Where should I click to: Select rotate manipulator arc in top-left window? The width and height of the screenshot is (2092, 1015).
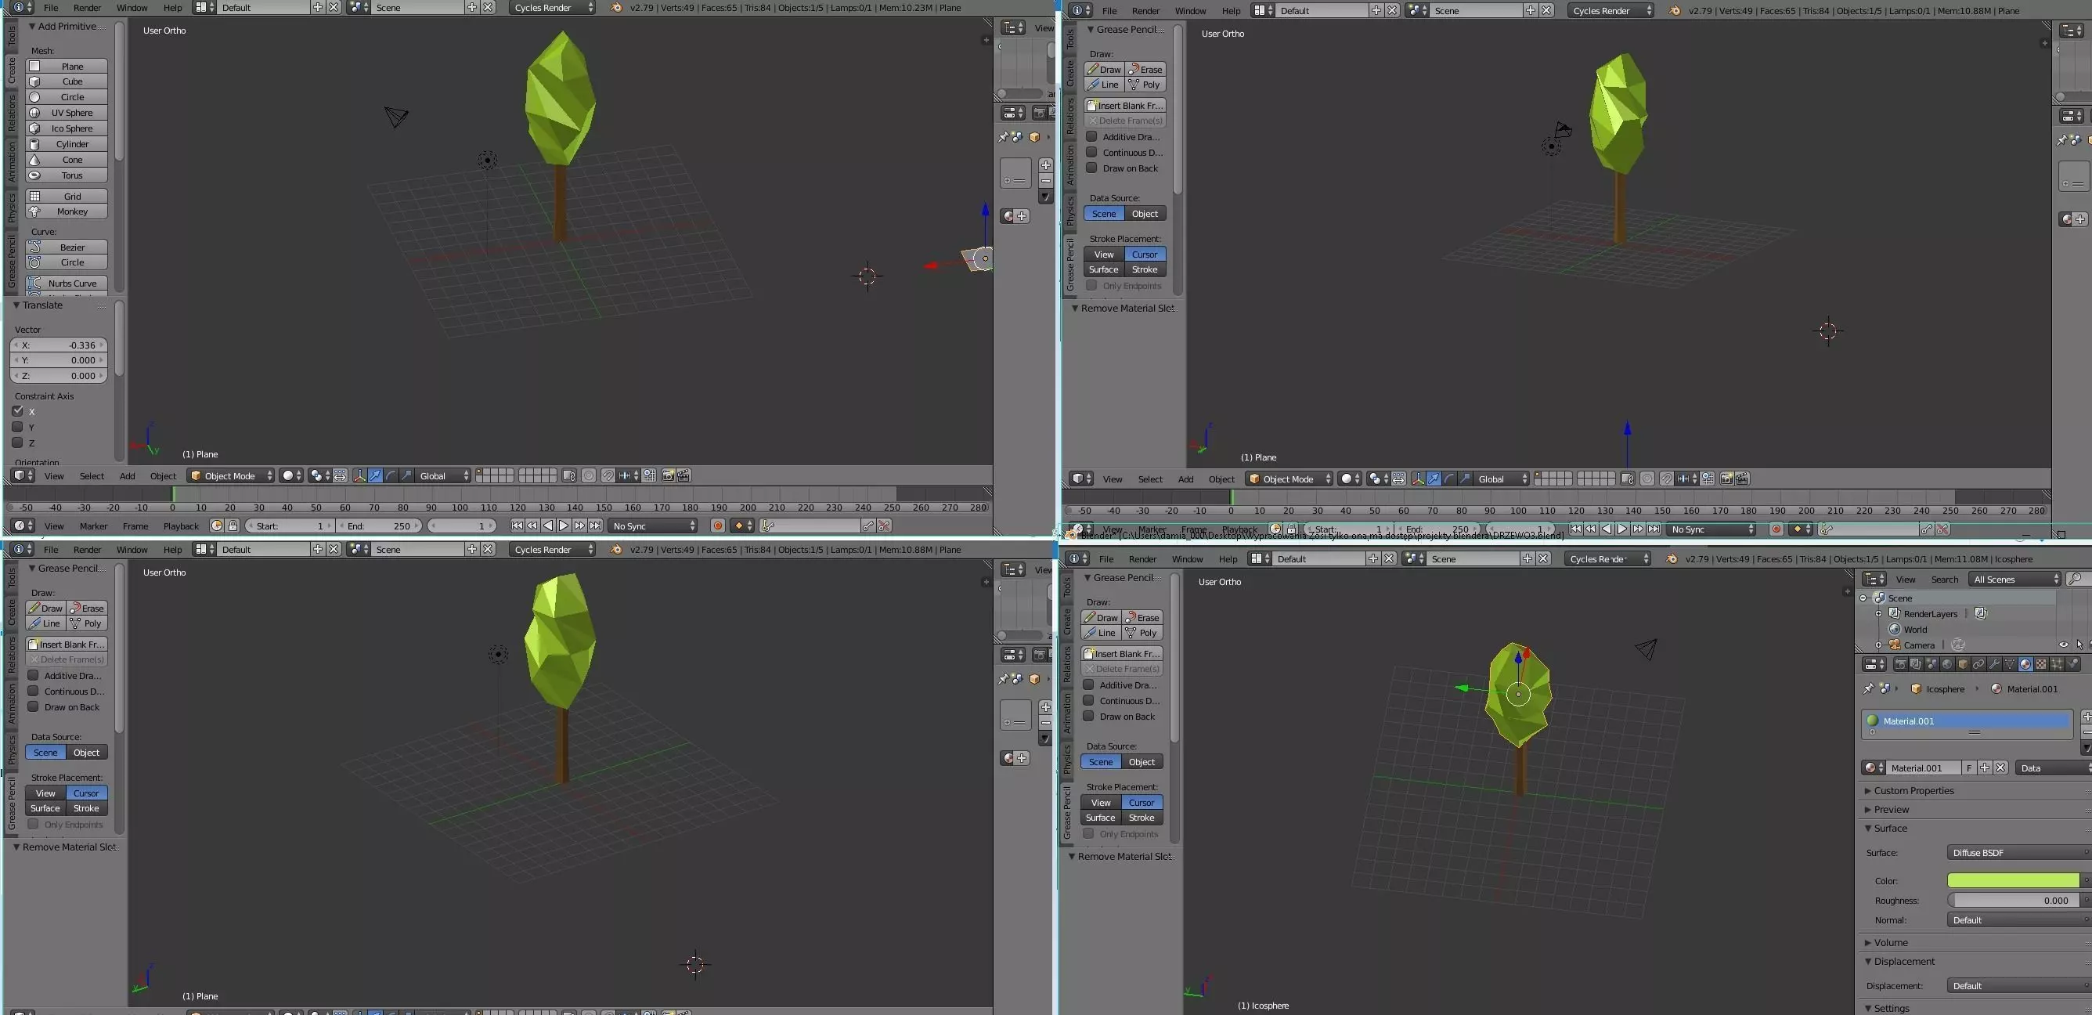[x=391, y=476]
